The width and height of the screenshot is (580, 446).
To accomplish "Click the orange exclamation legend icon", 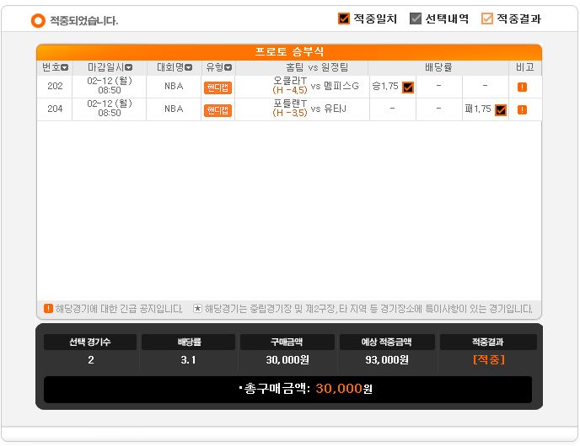I will point(48,308).
